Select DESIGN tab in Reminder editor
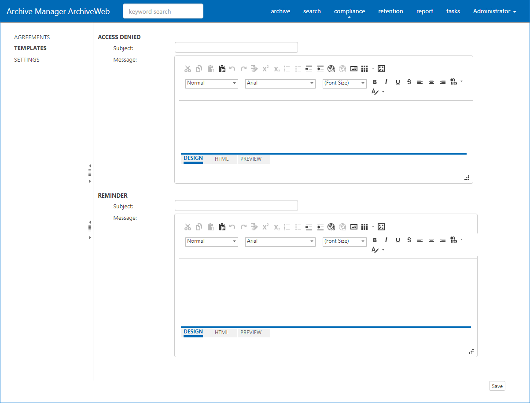This screenshot has width=530, height=403. [x=193, y=332]
